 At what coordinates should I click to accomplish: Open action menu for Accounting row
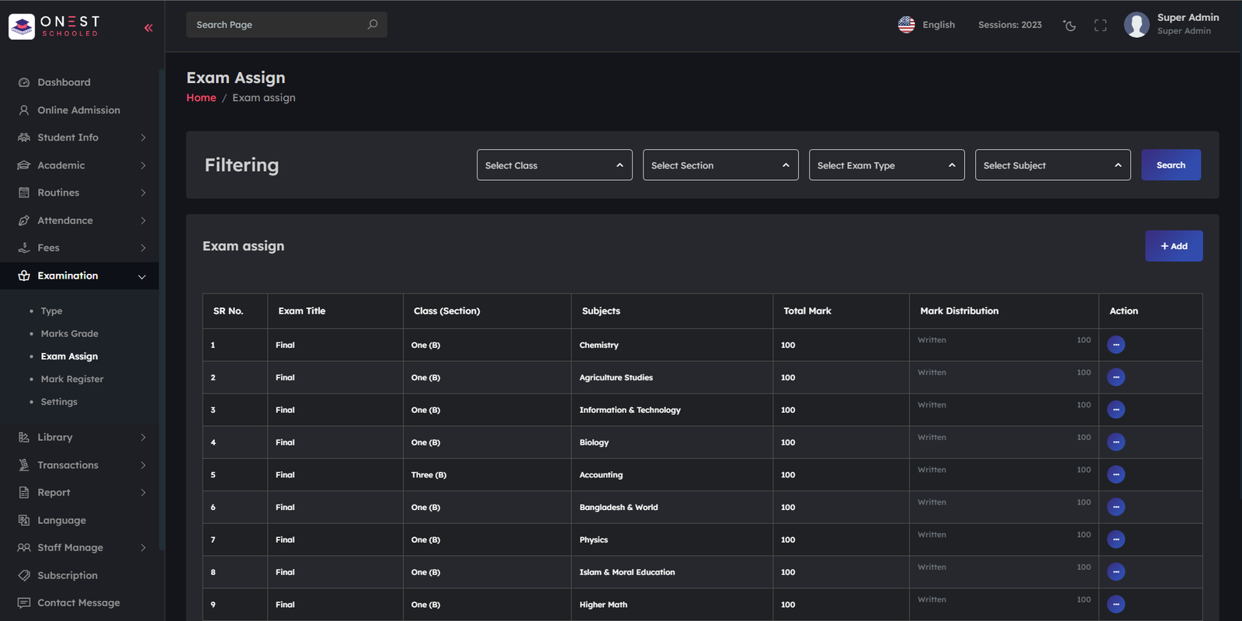point(1116,474)
